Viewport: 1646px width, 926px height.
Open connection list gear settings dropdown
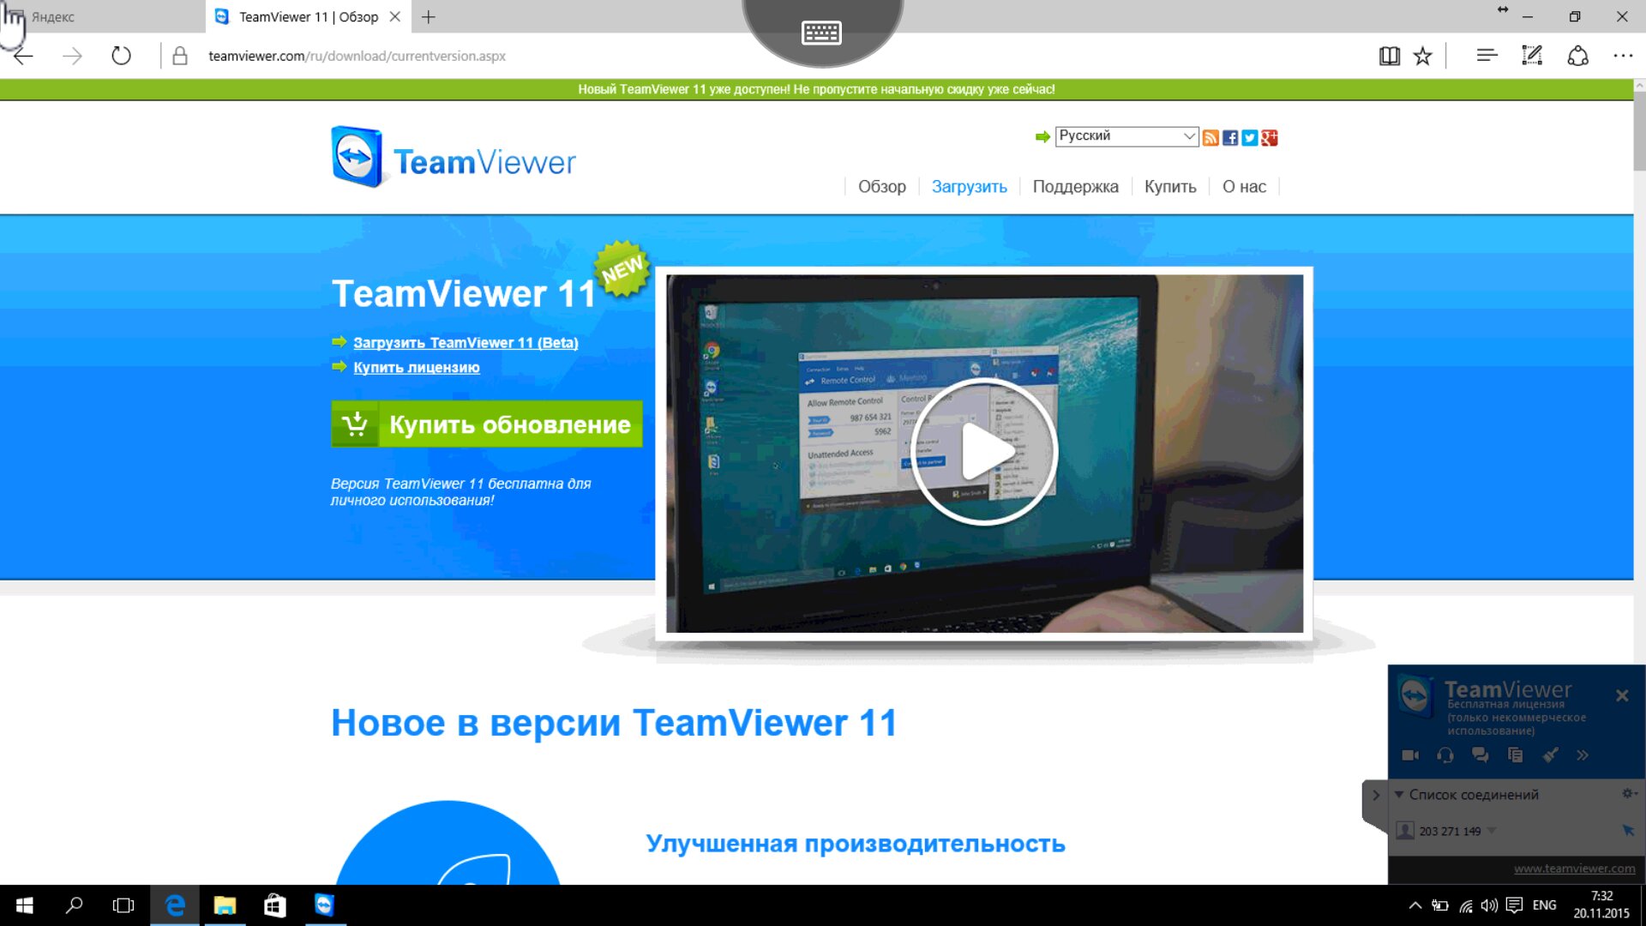click(1628, 794)
